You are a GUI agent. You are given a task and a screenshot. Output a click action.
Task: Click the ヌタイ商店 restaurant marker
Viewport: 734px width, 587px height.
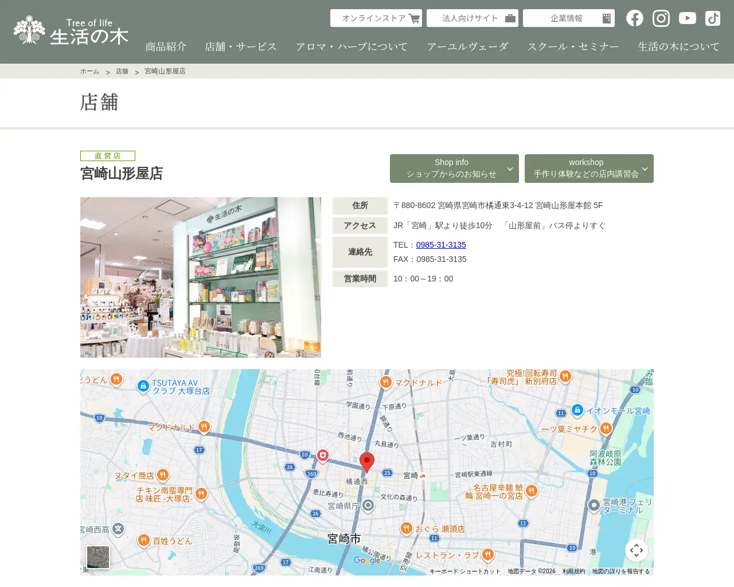point(163,475)
